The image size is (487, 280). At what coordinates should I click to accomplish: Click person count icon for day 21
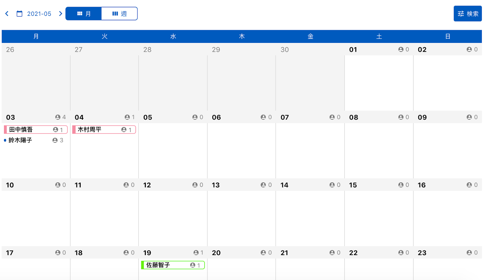click(x=332, y=253)
